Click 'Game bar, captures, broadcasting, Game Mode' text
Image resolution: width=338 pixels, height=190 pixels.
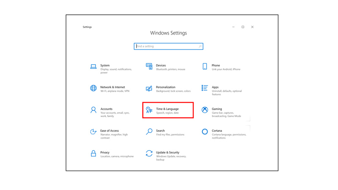(226, 114)
